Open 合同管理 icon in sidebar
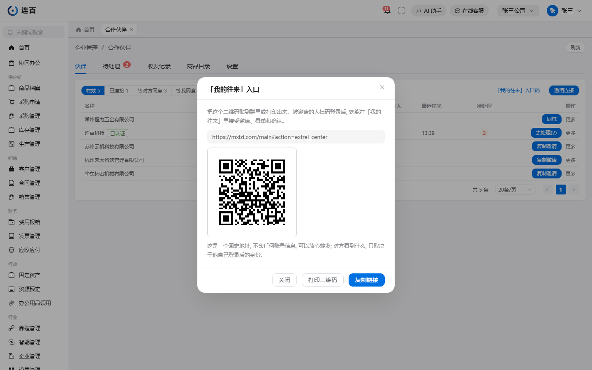Image resolution: width=592 pixels, height=370 pixels. tap(12, 183)
